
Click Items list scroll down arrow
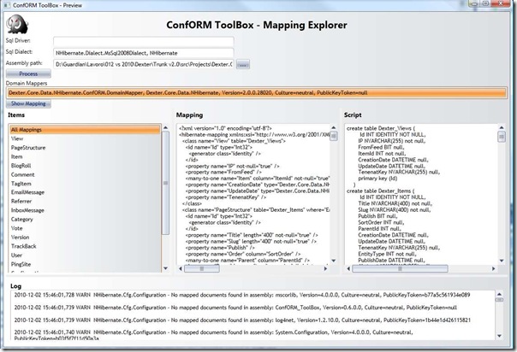click(165, 268)
